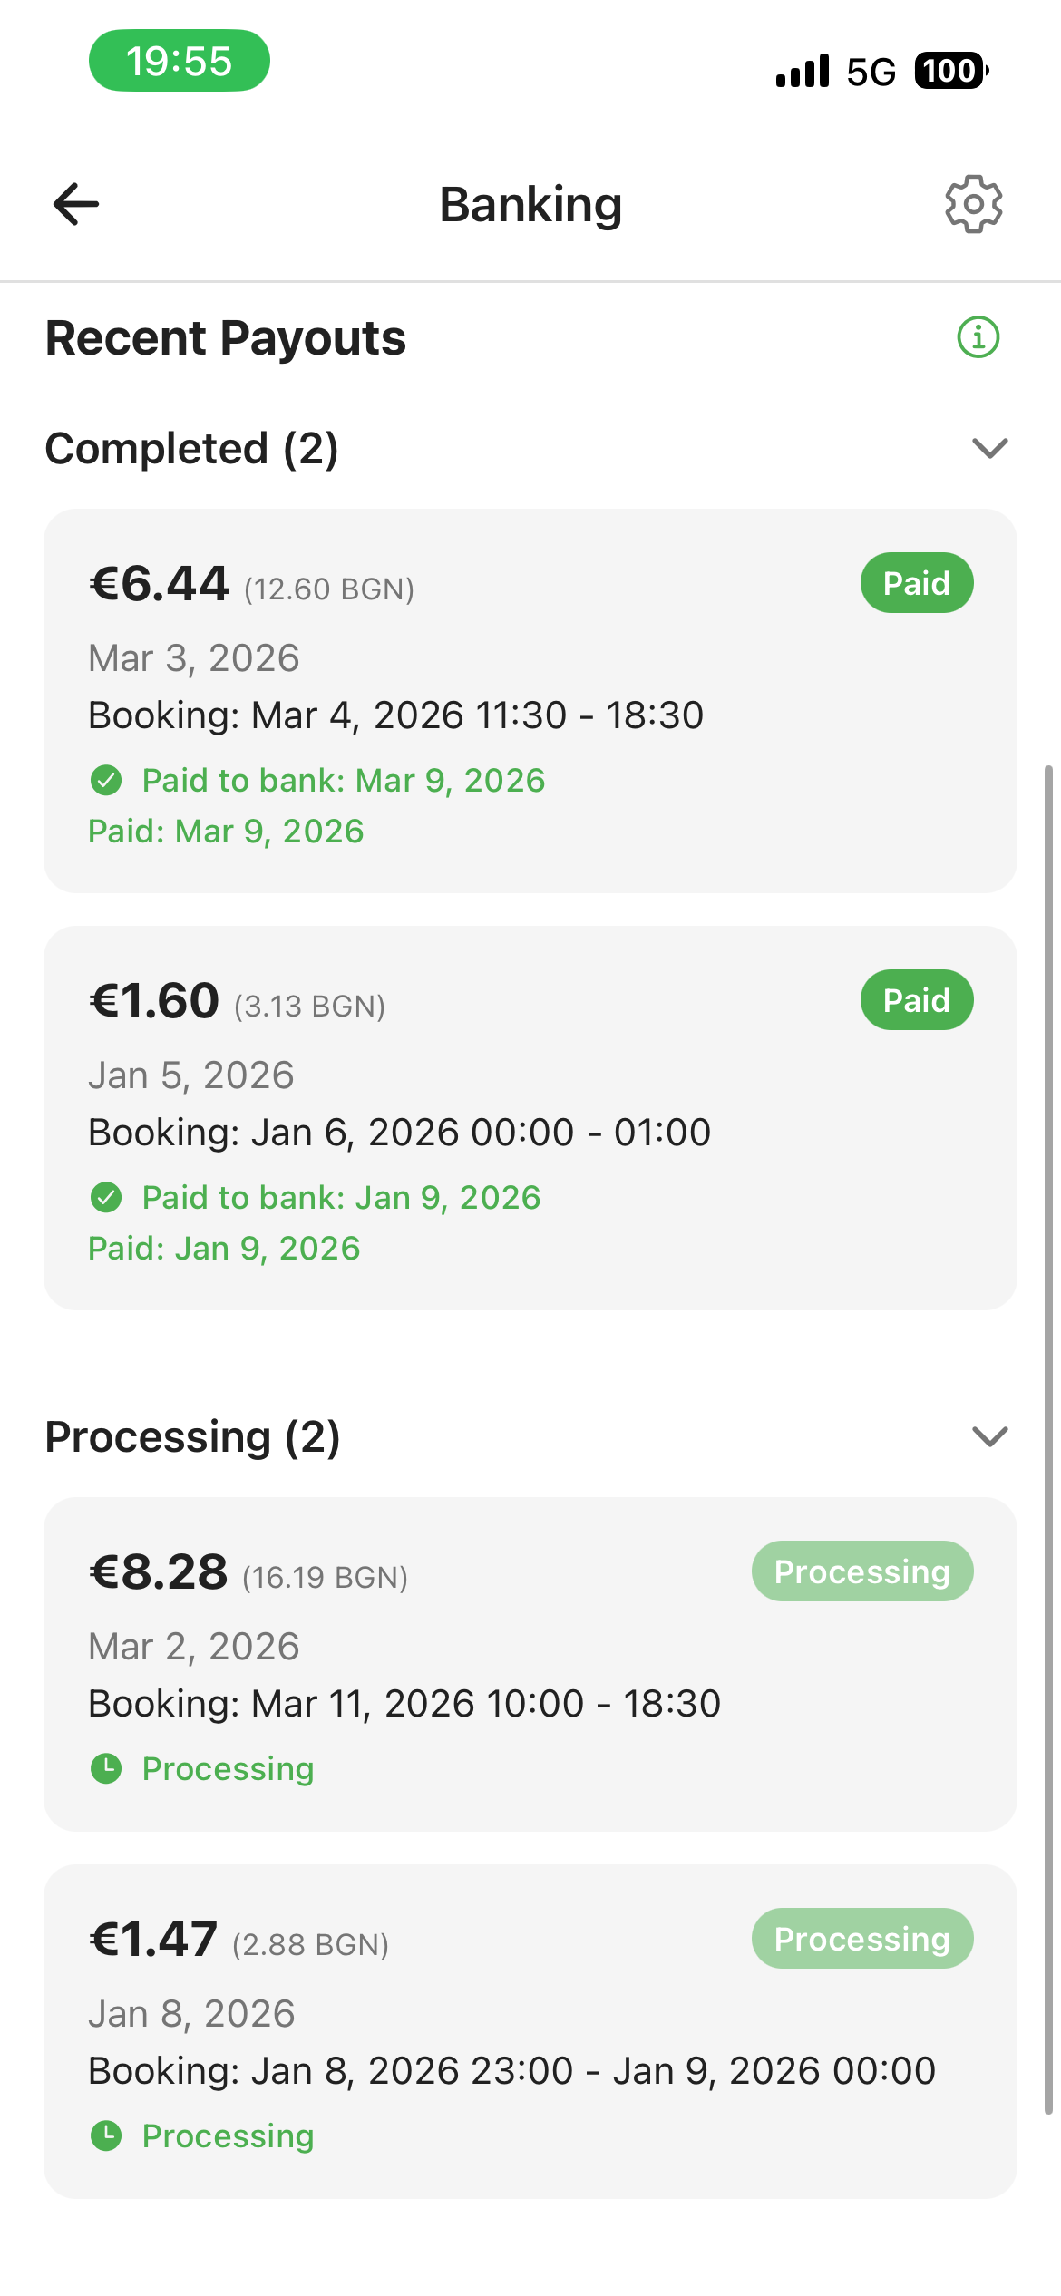The height and width of the screenshot is (2296, 1061).
Task: Tap the Processing (2) section header
Action: pyautogui.click(x=193, y=1437)
